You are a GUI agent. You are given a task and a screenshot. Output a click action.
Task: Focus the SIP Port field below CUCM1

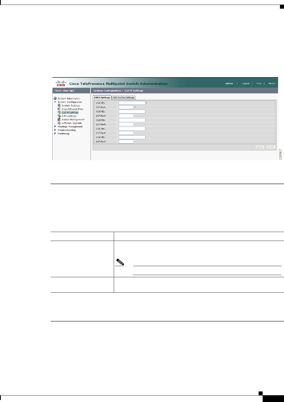[x=126, y=107]
